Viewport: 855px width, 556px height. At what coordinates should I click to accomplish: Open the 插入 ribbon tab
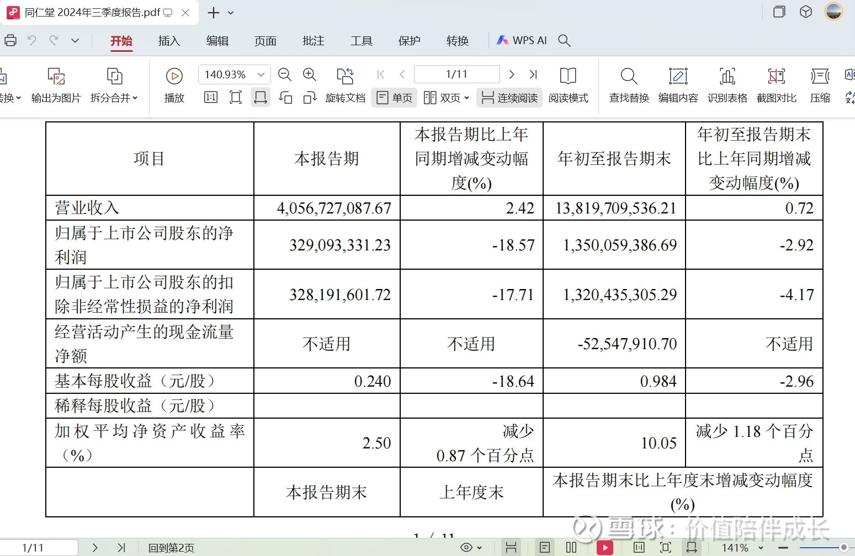pyautogui.click(x=169, y=41)
